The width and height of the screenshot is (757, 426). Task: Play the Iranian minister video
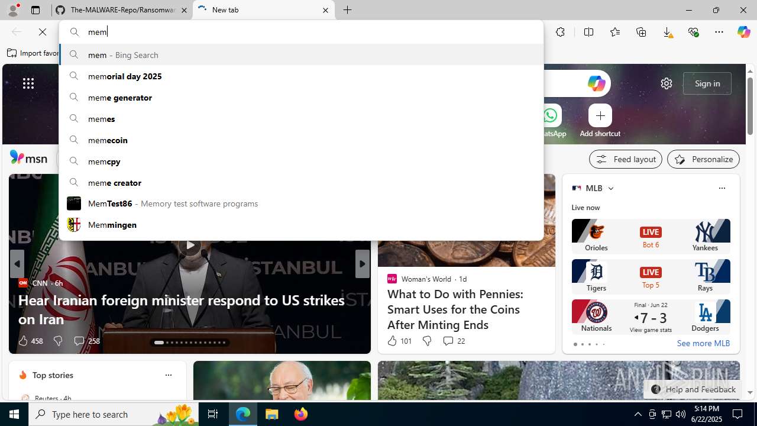pos(189,245)
